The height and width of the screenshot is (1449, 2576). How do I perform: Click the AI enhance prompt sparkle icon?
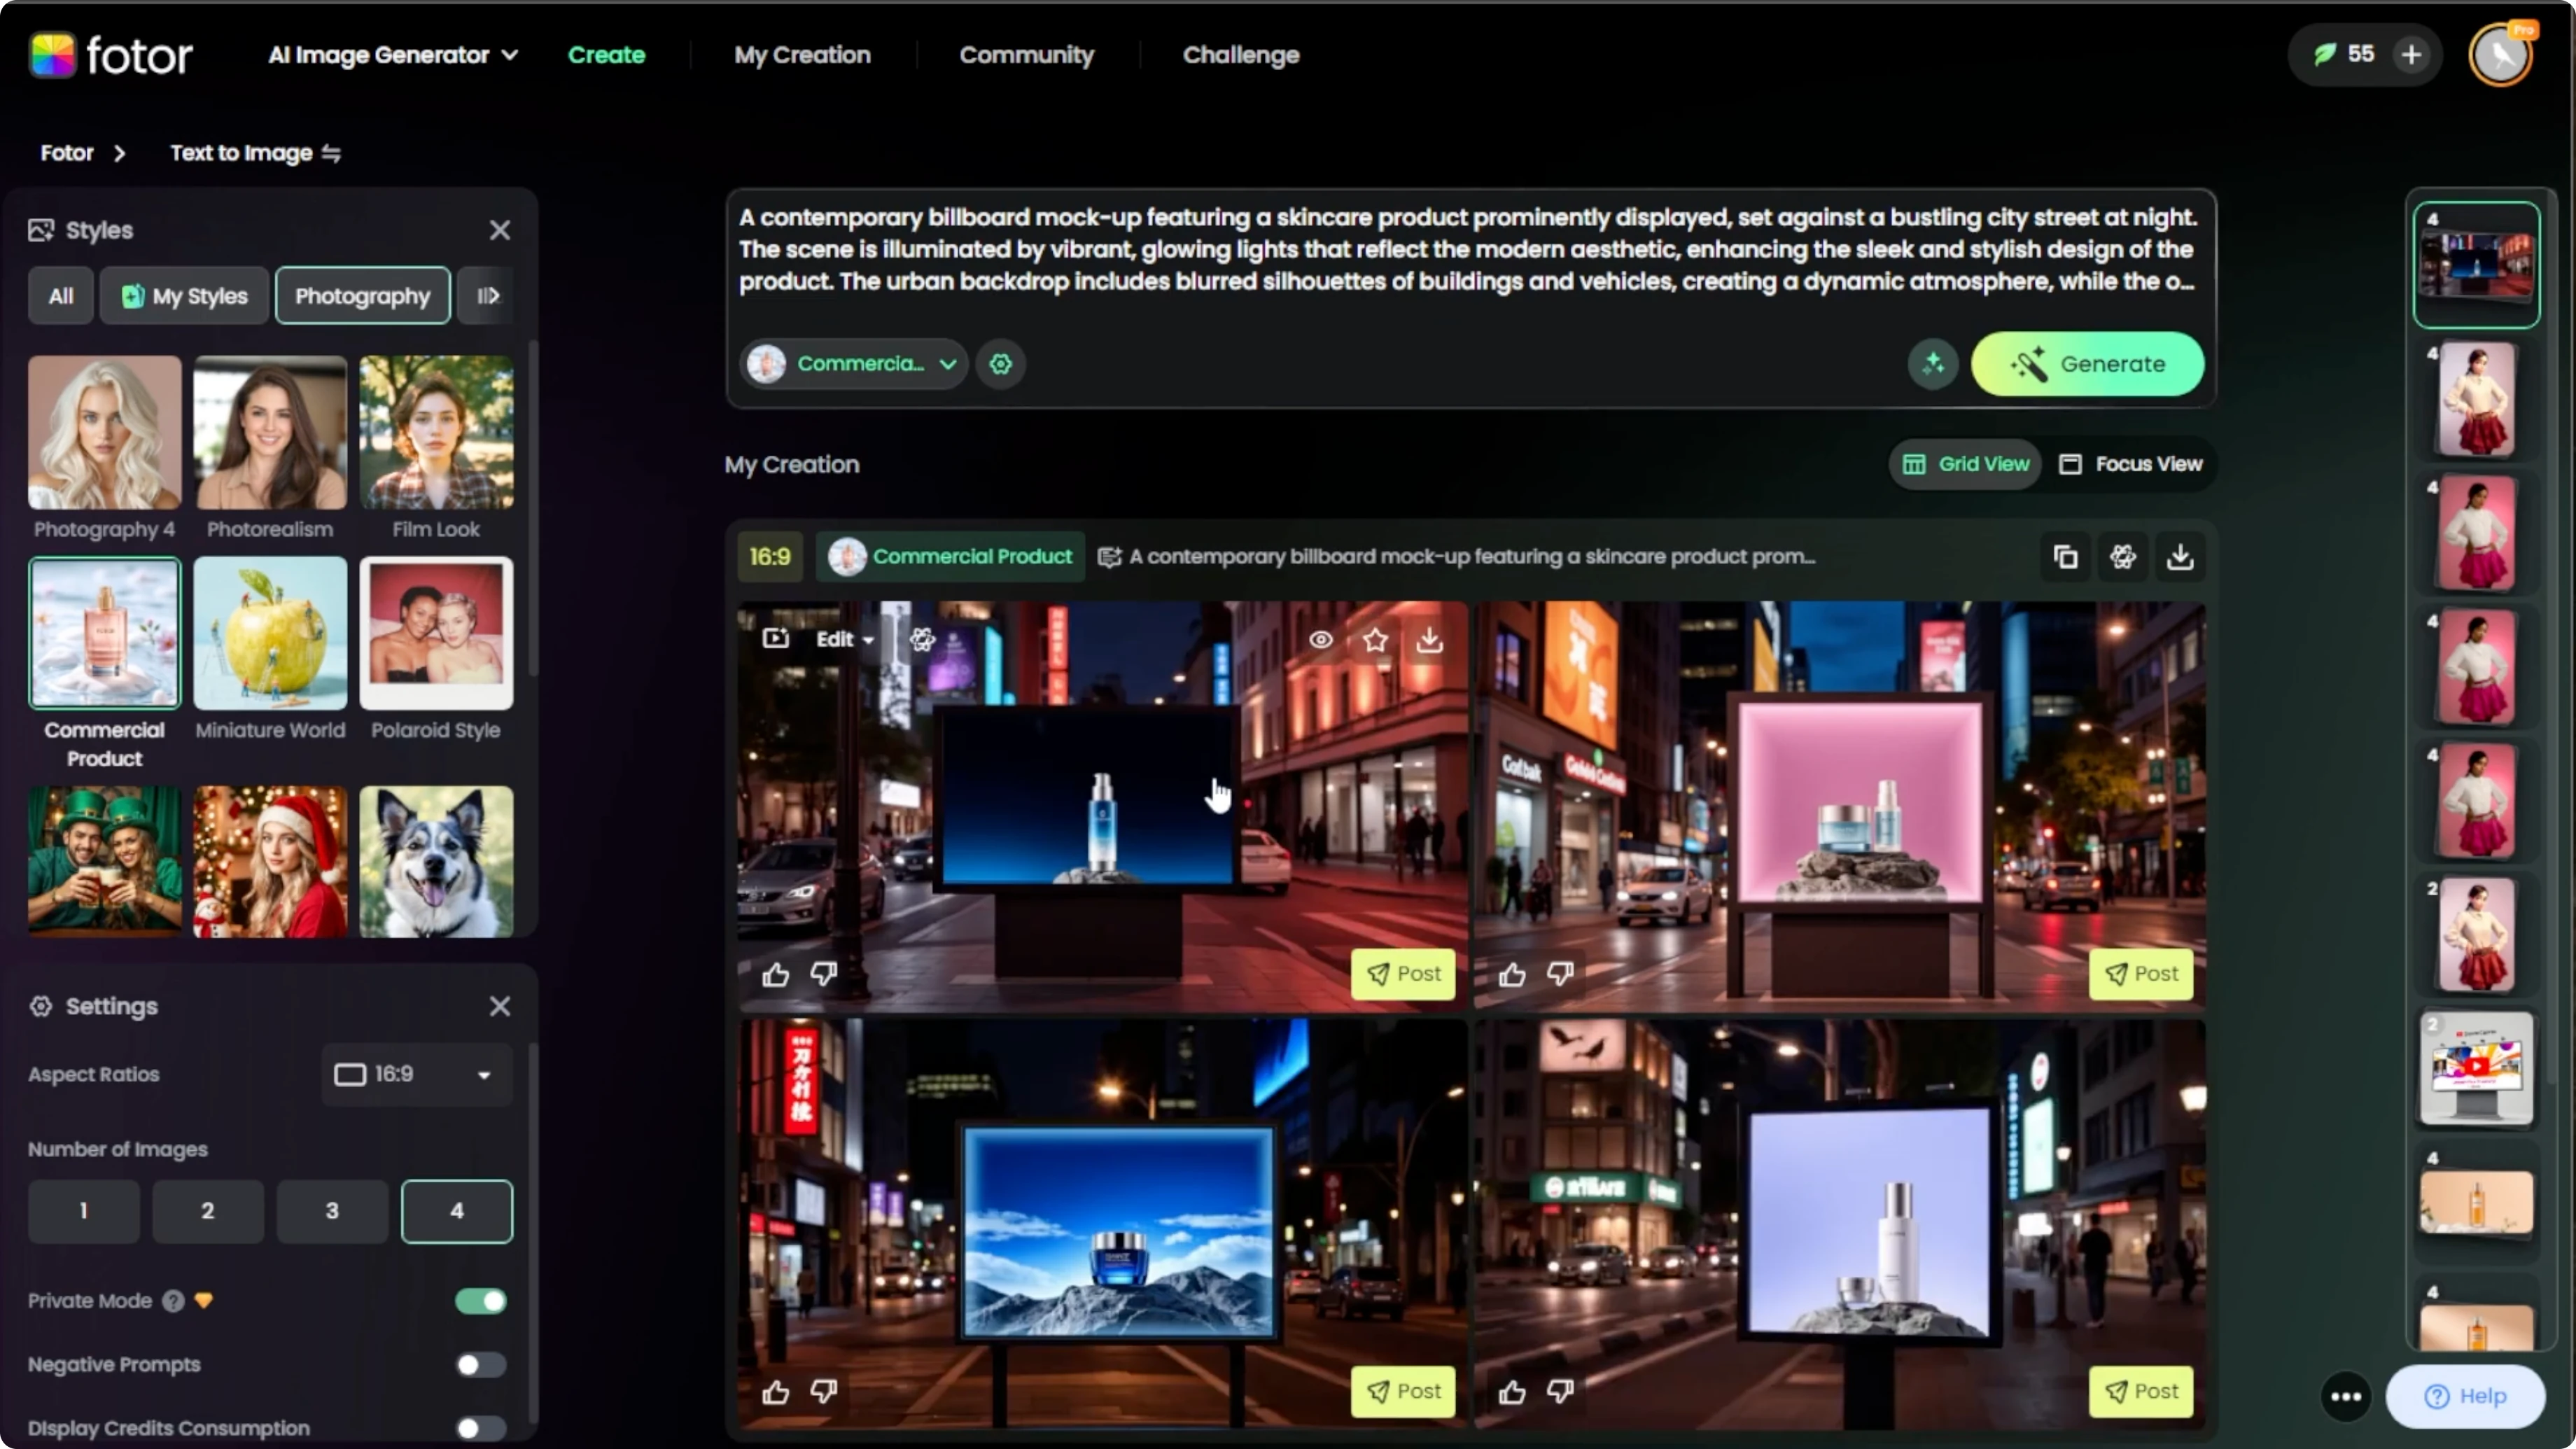(x=1933, y=364)
